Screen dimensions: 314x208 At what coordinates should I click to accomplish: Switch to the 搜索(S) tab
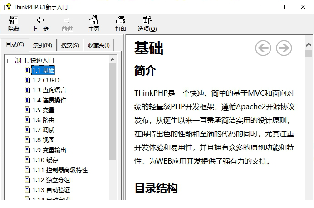coord(70,45)
